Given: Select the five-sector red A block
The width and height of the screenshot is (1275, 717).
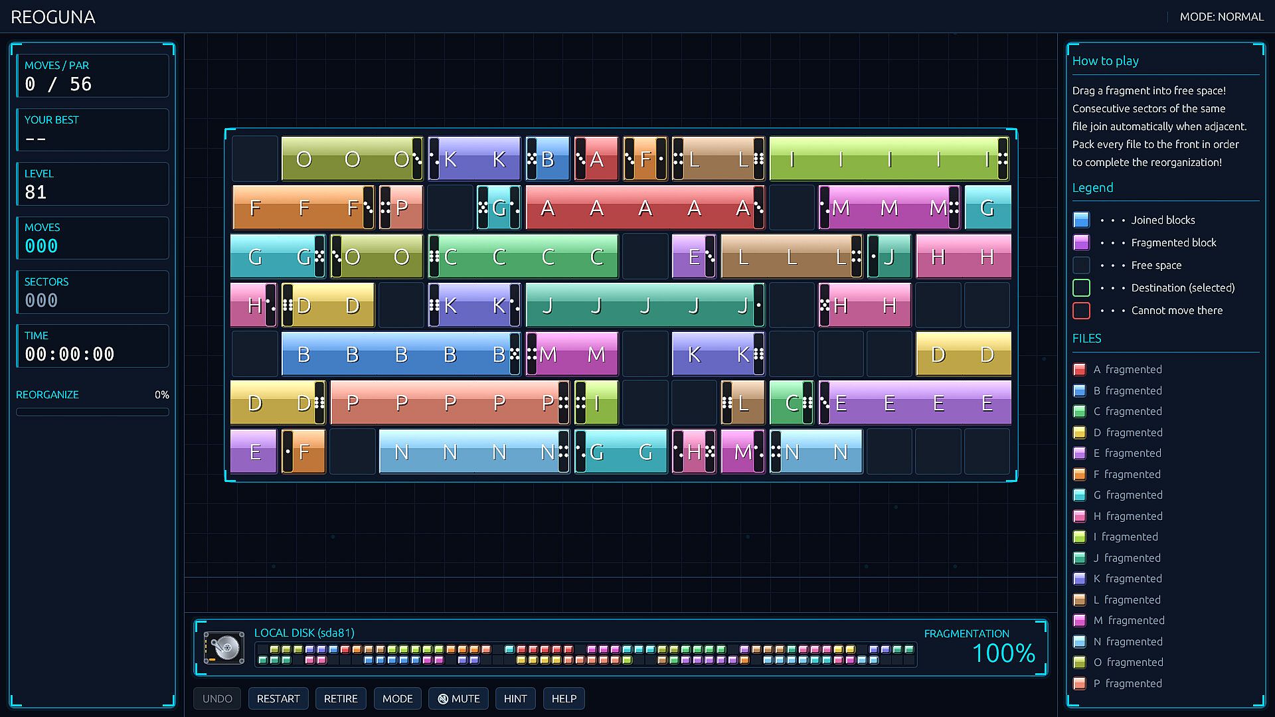Looking at the screenshot, I should [645, 208].
